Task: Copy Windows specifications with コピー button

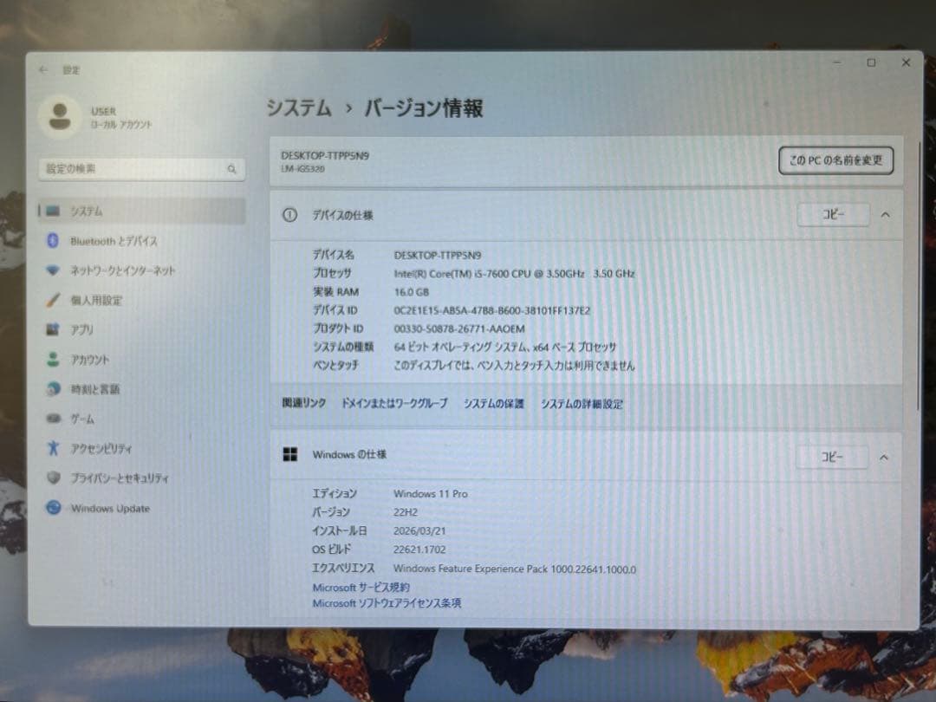Action: tap(832, 458)
